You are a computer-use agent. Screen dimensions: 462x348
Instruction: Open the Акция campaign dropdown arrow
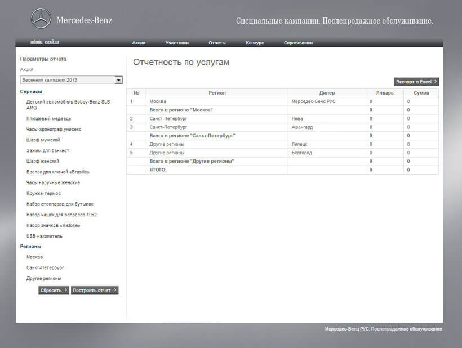[x=118, y=80]
